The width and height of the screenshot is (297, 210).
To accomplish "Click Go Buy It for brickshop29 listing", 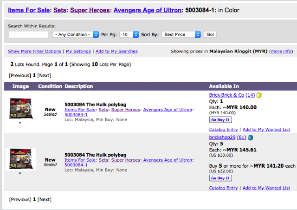I will 220,178.
